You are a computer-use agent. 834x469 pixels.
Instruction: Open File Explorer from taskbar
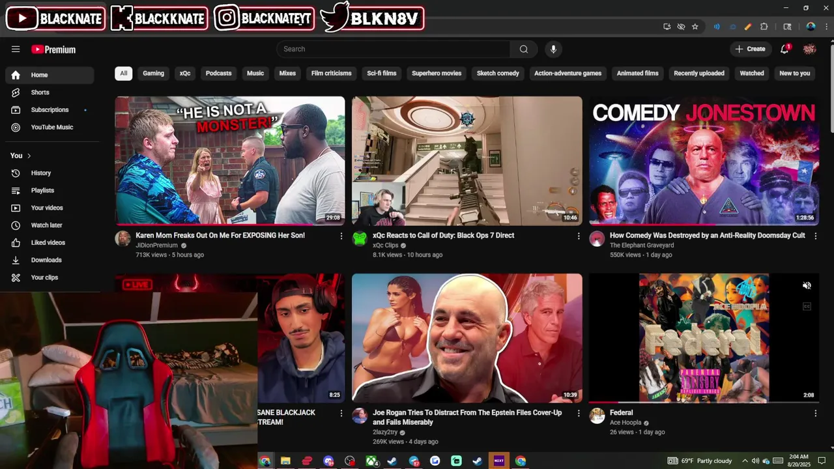[x=285, y=461]
